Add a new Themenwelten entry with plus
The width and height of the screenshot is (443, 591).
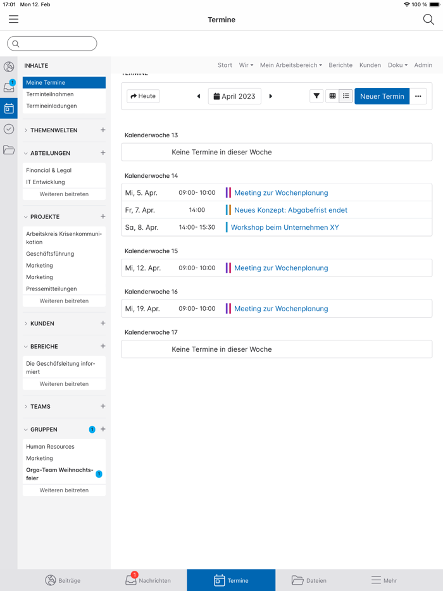(x=103, y=130)
